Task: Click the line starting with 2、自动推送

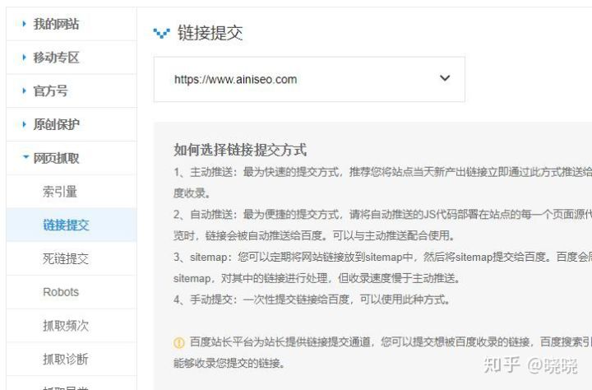Action: tap(382, 215)
